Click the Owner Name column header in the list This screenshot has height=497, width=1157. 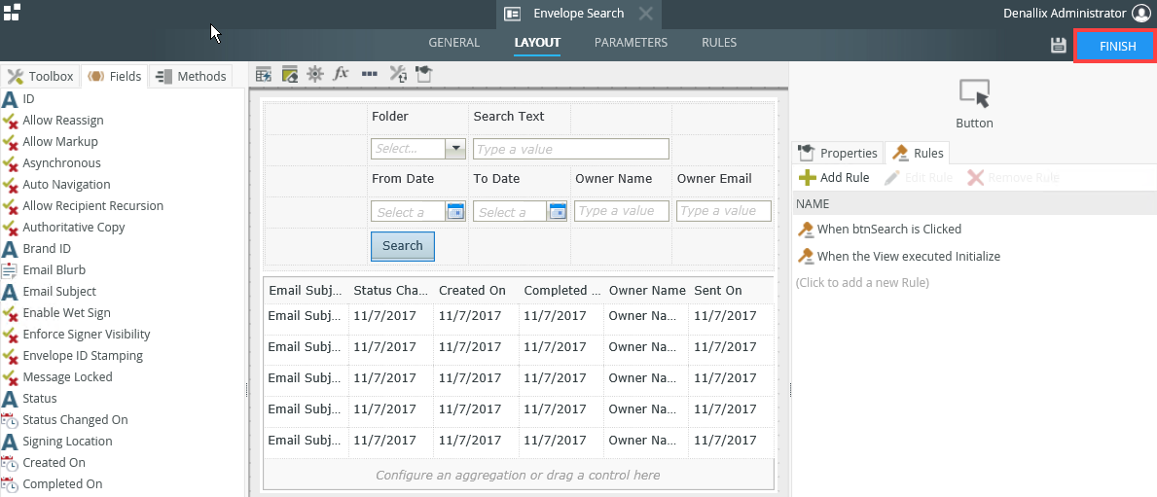tap(646, 291)
